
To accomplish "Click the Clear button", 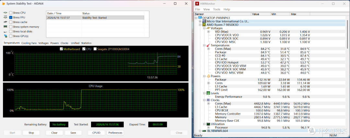I will coord(54,132).
